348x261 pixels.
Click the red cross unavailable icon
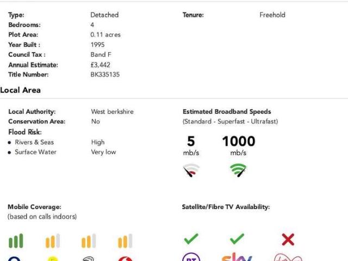tap(288, 239)
